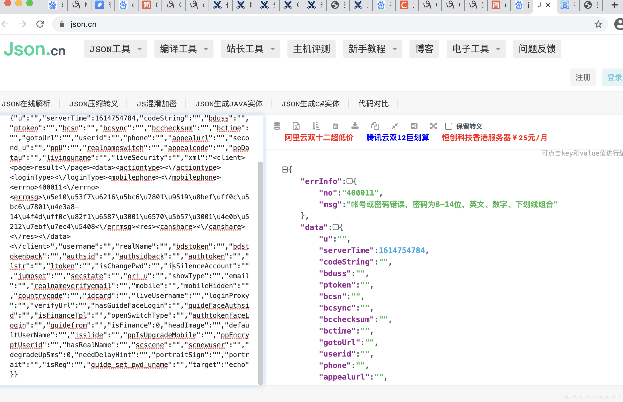Enable the 保留转义 checkbox

pos(449,126)
